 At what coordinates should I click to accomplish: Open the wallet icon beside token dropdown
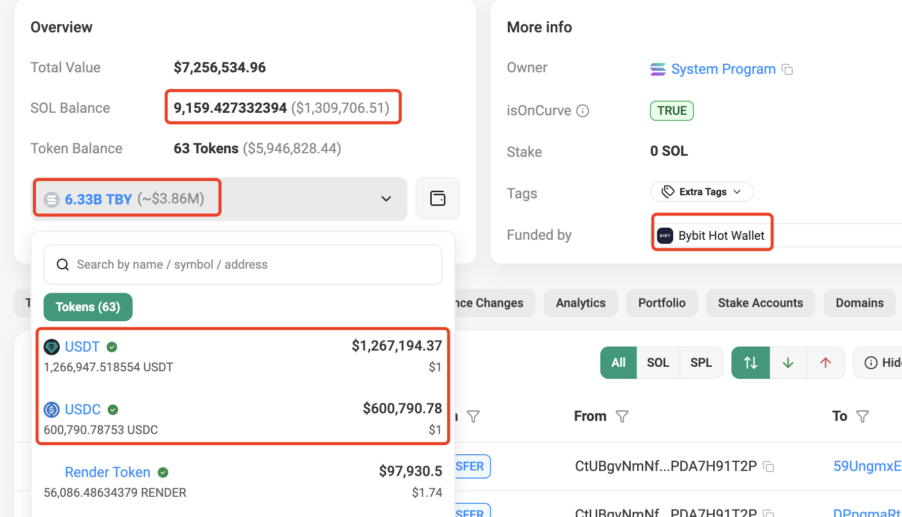[437, 198]
